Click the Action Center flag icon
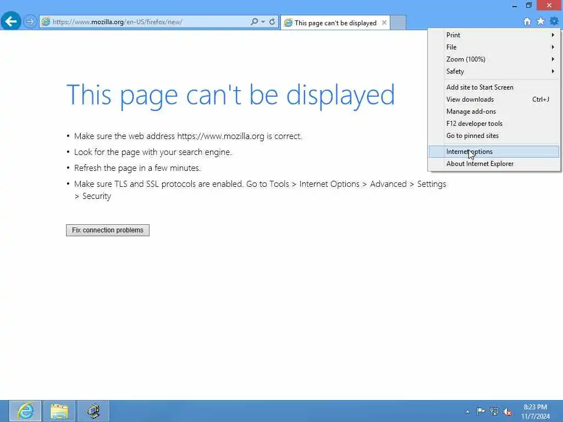 481,411
